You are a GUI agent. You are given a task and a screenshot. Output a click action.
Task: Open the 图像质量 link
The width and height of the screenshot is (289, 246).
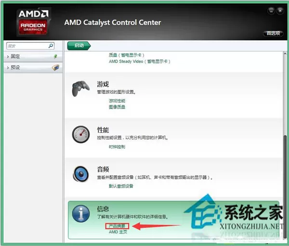pos(117,107)
